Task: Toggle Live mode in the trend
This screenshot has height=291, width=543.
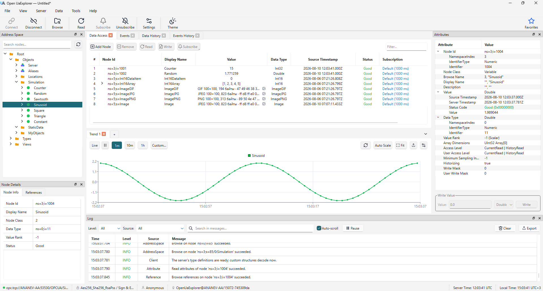Action: pyautogui.click(x=95, y=145)
